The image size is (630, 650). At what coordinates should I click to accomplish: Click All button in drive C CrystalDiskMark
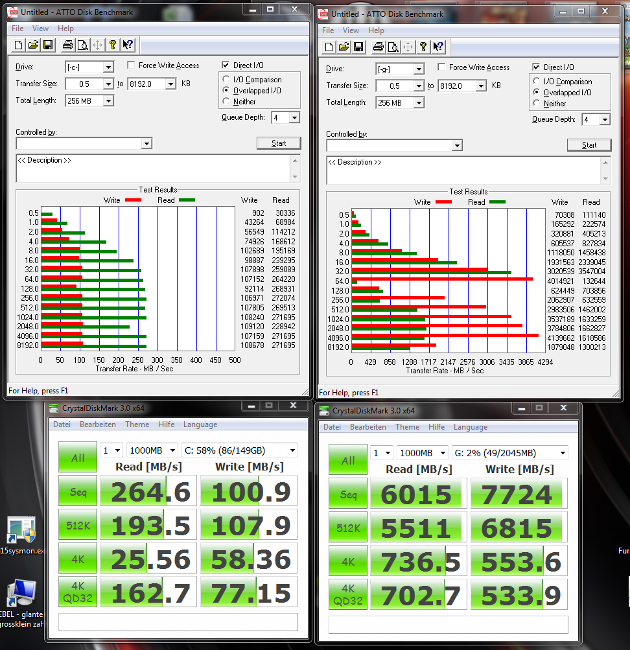coord(78,458)
